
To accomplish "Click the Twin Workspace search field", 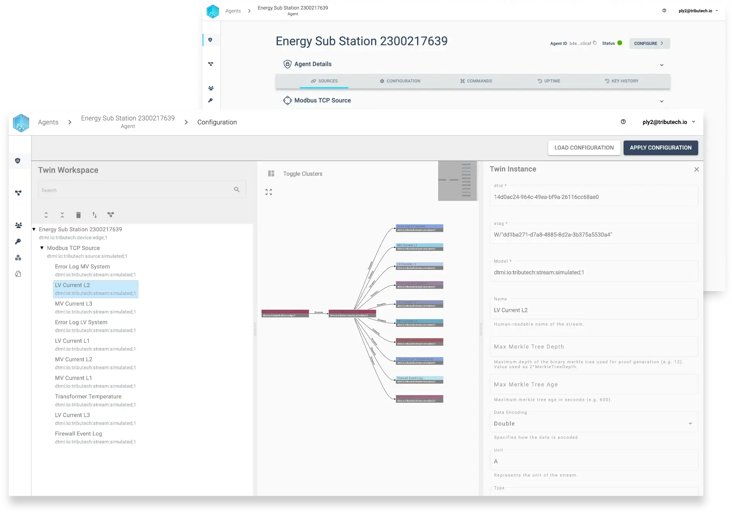I will click(x=136, y=190).
